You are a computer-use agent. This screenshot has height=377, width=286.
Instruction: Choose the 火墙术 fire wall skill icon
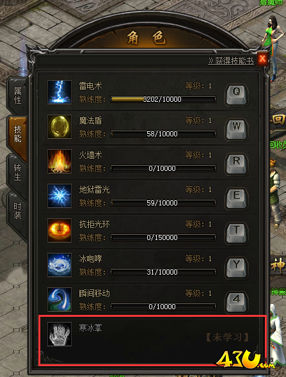60,161
